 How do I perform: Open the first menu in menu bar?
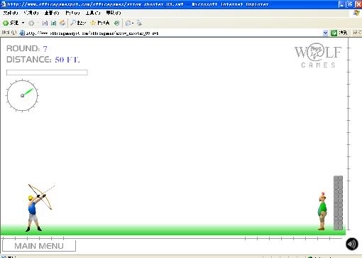pyautogui.click(x=11, y=13)
